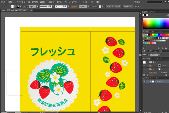Click the スタイル graphic style swatch
This screenshot has height=113, width=169.
(x=100, y=6)
